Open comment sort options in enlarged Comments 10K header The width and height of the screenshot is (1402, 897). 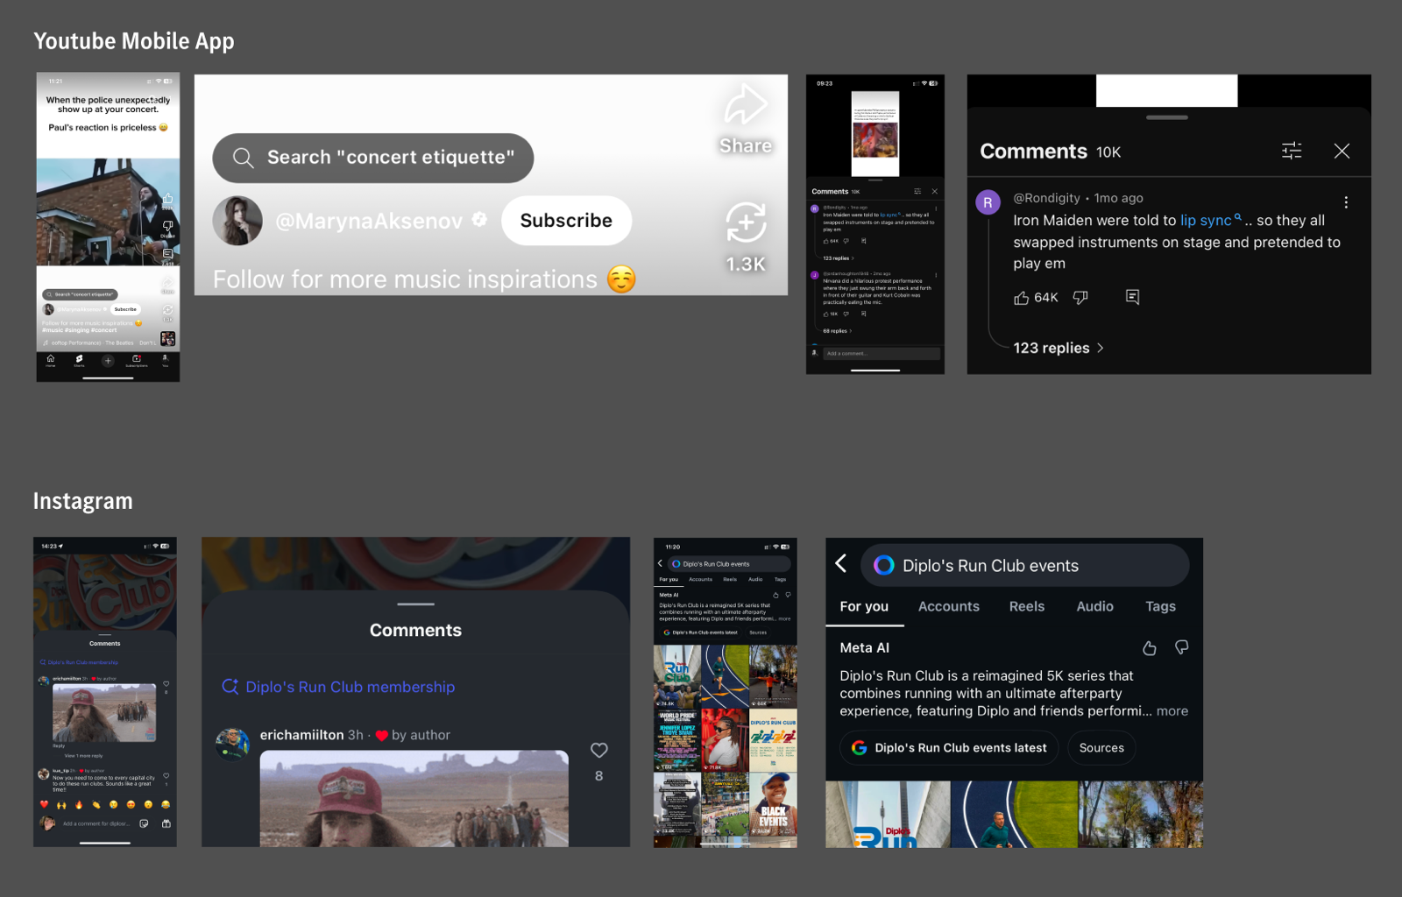click(1292, 151)
